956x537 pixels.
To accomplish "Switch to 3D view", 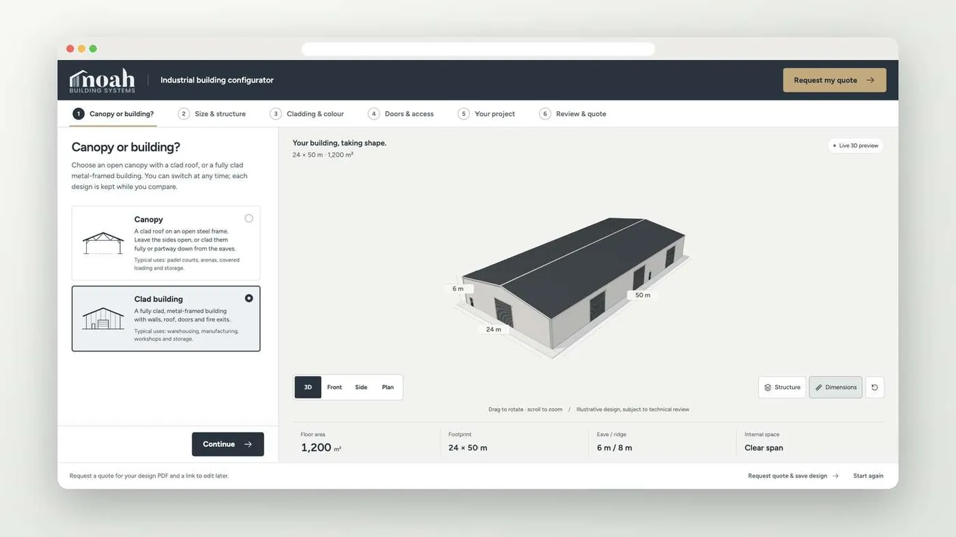I will coord(308,388).
